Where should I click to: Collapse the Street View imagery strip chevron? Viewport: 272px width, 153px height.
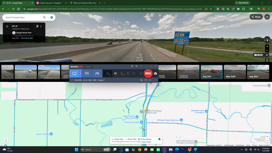click(x=267, y=55)
